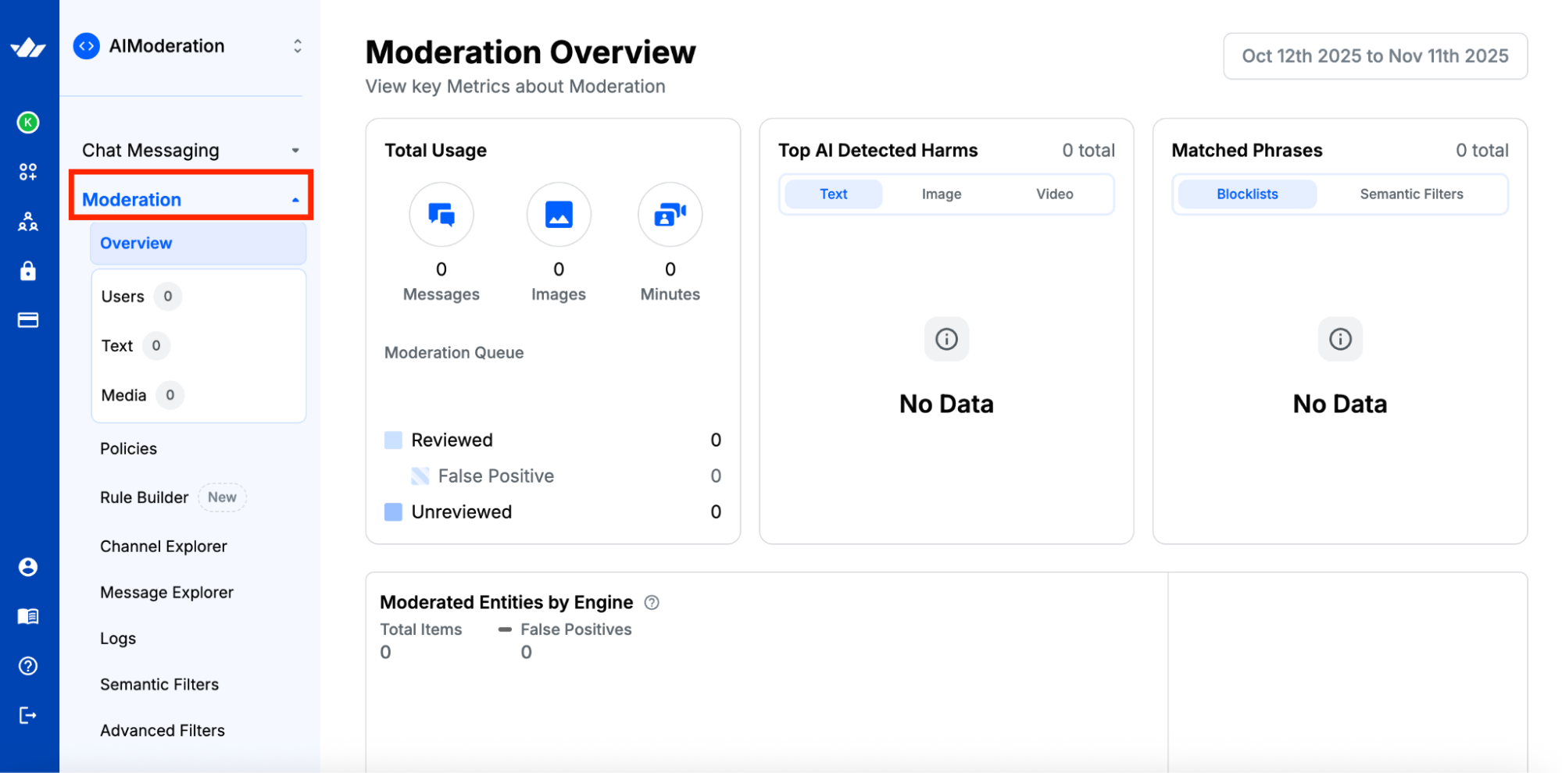Viewport: 1562px width, 773px height.
Task: Open the applications grid icon in sidebar
Action: pyautogui.click(x=28, y=171)
